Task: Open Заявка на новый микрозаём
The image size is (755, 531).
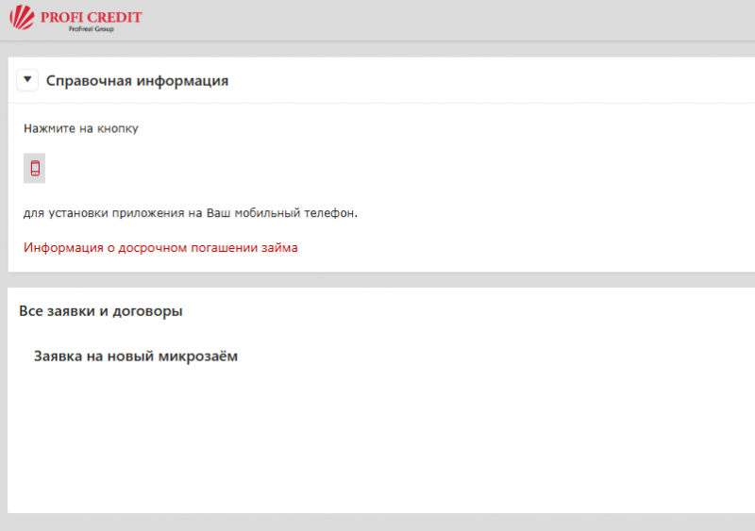Action: [136, 357]
